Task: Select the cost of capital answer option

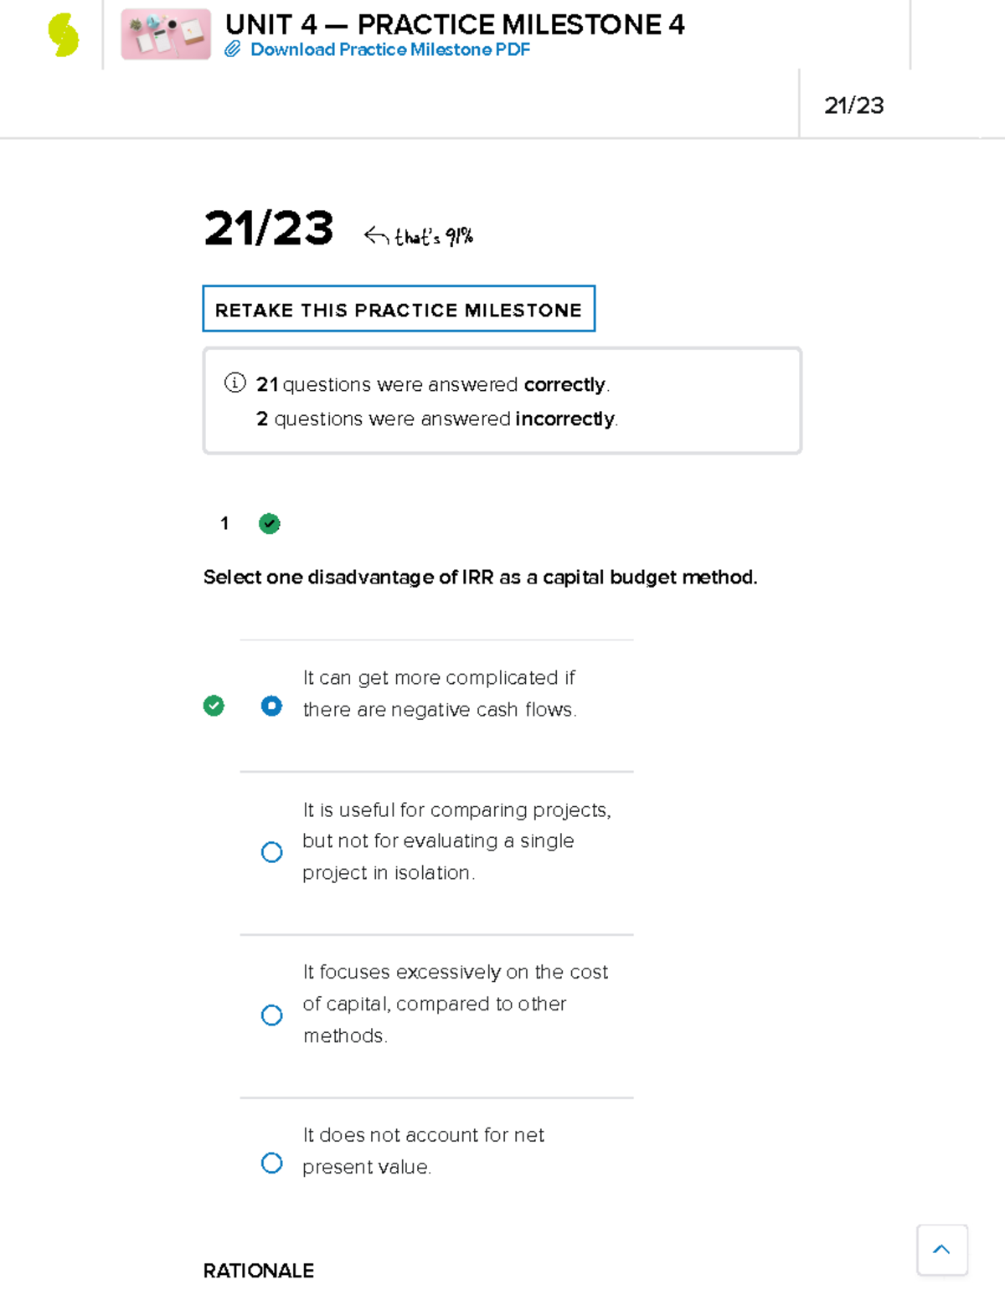Action: point(271,1015)
